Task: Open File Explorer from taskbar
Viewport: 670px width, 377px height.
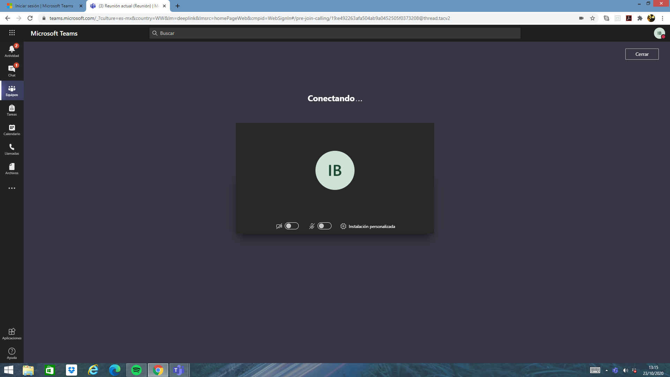Action: click(28, 370)
